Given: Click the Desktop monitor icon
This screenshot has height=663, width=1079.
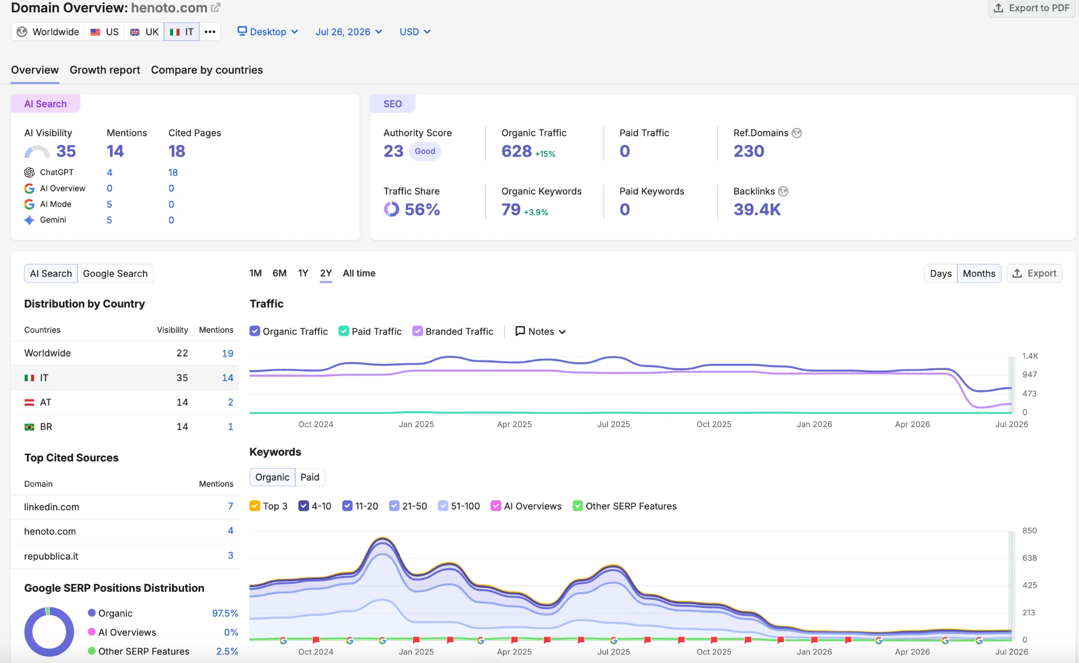Looking at the screenshot, I should [242, 31].
